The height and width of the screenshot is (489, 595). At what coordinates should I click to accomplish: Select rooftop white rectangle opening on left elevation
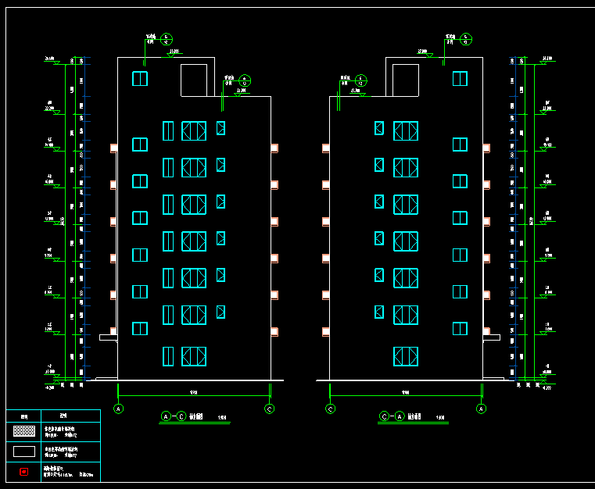(x=194, y=80)
